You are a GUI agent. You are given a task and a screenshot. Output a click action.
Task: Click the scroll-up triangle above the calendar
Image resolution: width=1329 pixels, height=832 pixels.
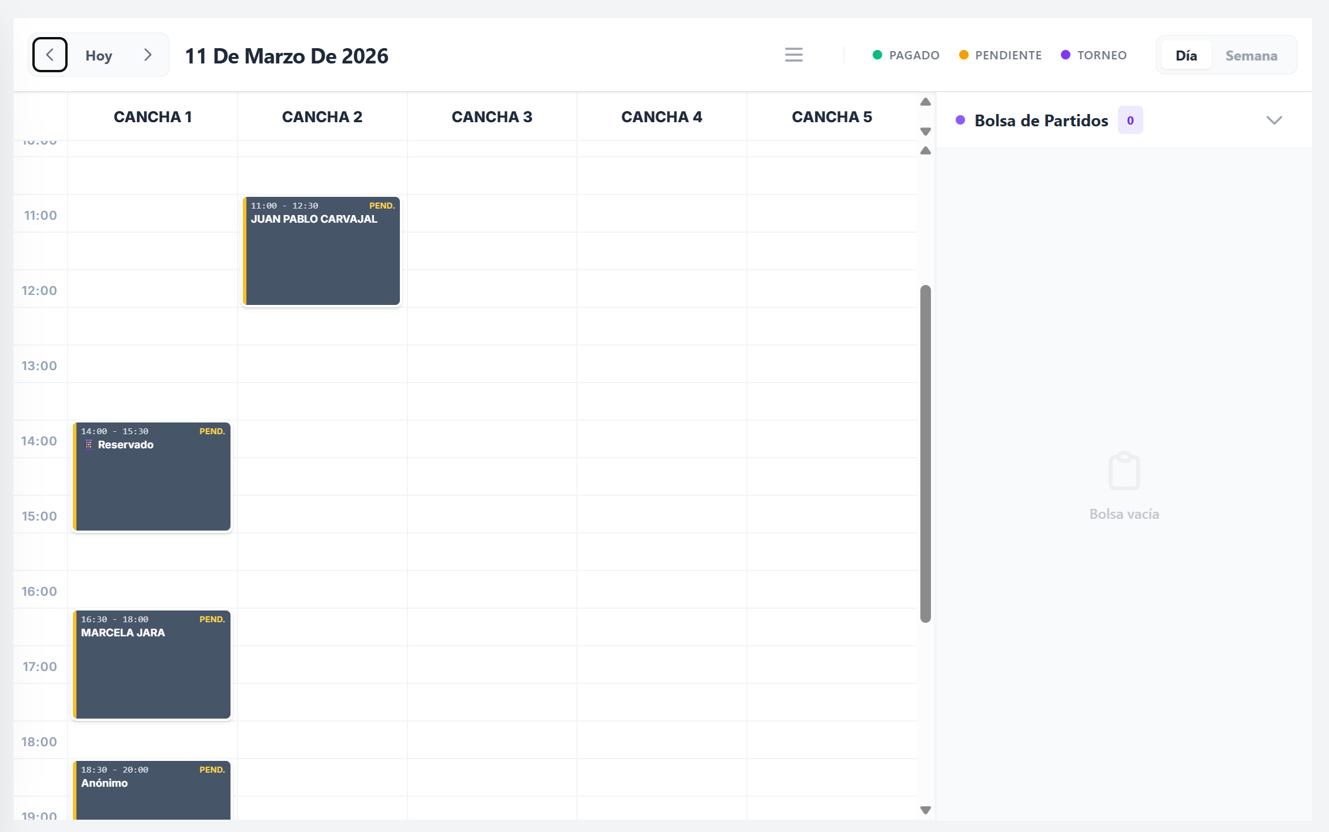(x=925, y=102)
